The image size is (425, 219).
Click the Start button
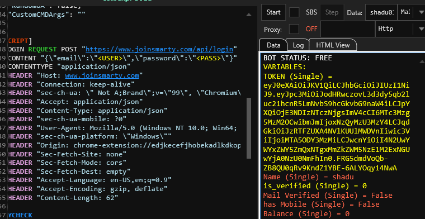pyautogui.click(x=273, y=12)
